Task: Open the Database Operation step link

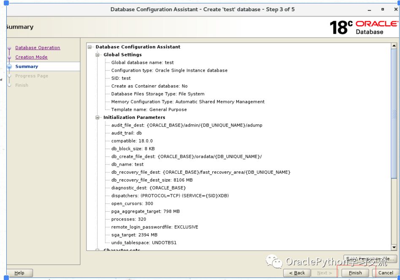Action: (x=38, y=48)
